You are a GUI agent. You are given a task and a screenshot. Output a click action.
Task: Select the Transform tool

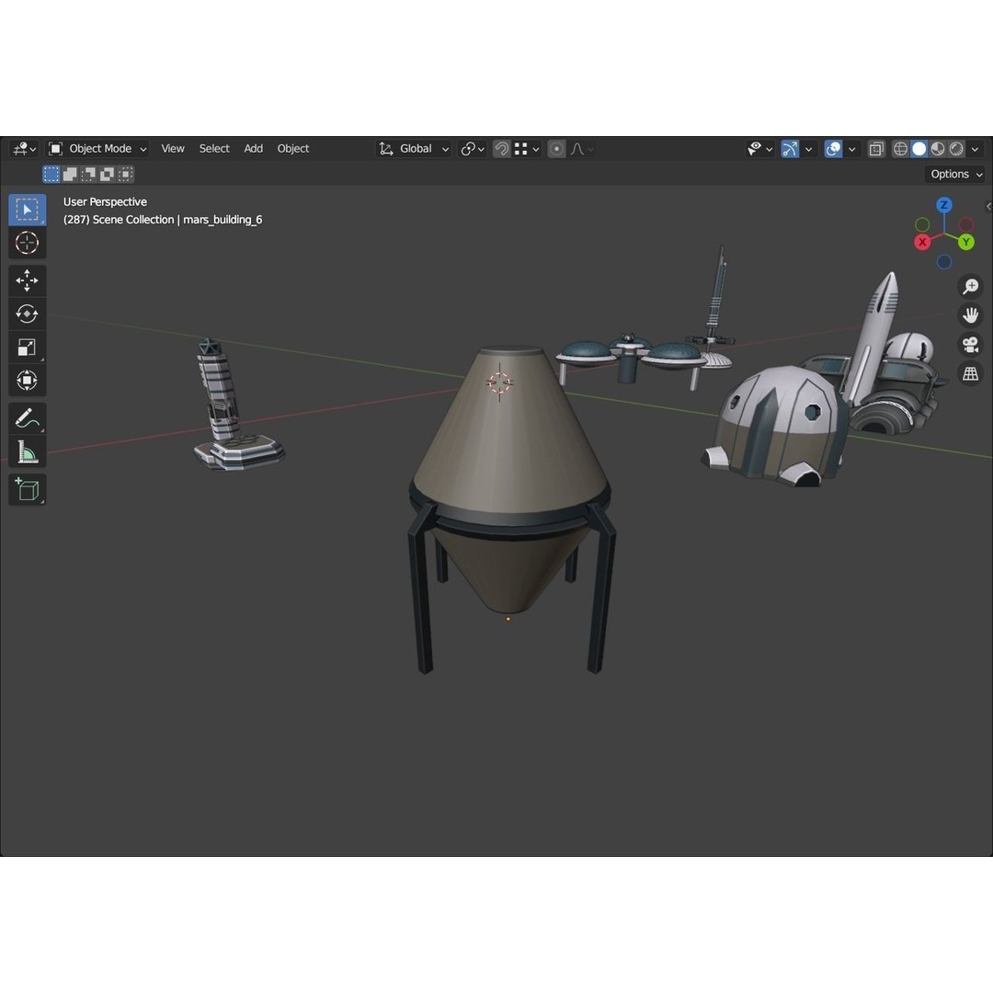point(27,380)
